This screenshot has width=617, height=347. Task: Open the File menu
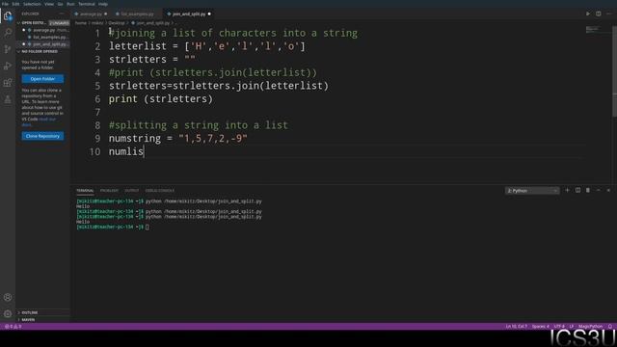5,4
